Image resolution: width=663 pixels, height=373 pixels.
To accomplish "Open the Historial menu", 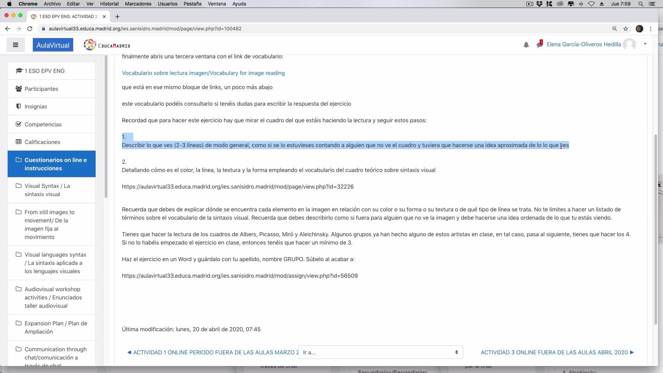I will 109,4.
